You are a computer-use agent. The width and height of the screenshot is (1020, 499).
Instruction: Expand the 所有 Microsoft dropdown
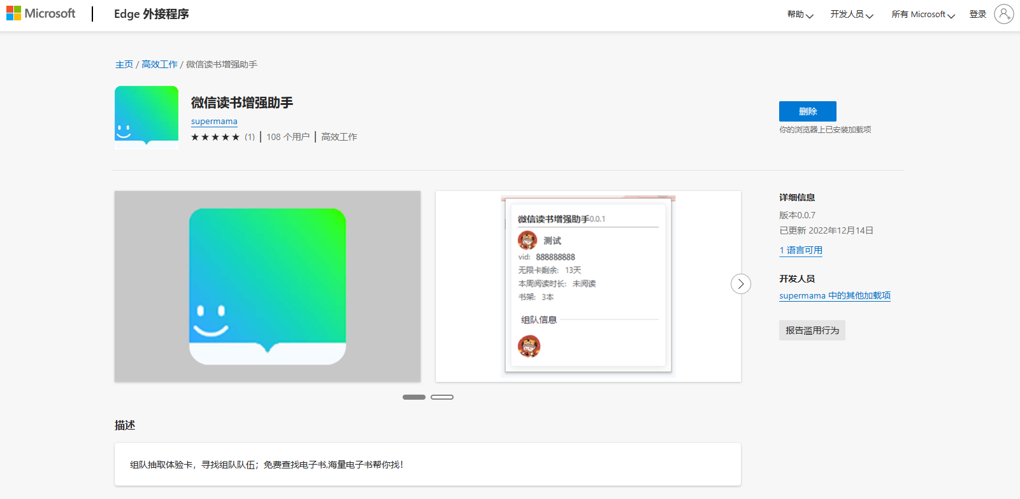[923, 14]
